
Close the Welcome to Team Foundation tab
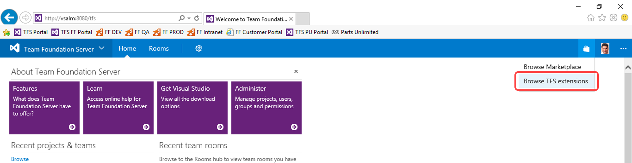(x=291, y=19)
